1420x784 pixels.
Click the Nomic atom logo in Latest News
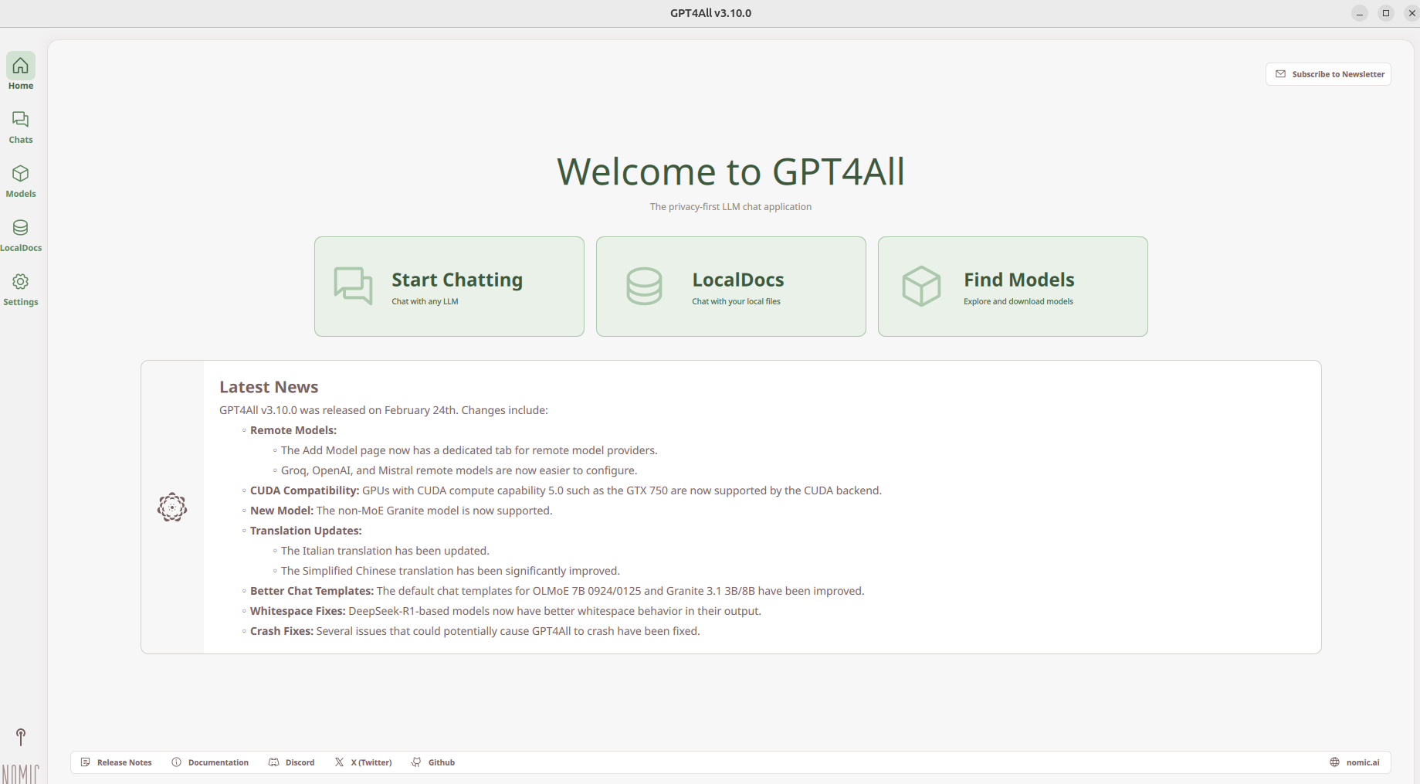coord(172,507)
